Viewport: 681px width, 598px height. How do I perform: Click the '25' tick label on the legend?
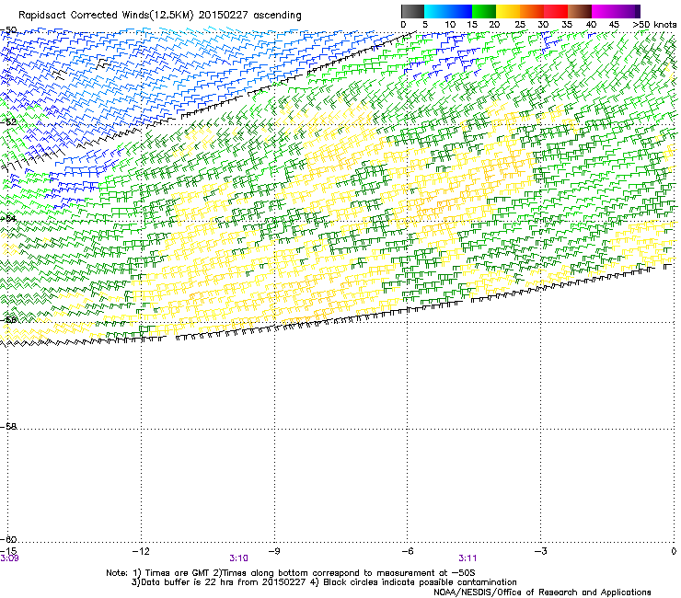point(520,25)
